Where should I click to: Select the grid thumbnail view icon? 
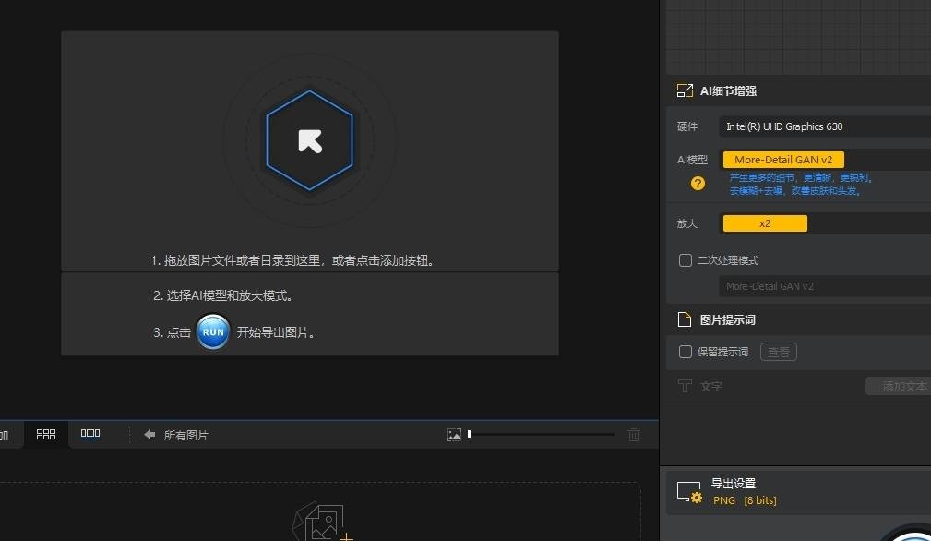(x=46, y=435)
